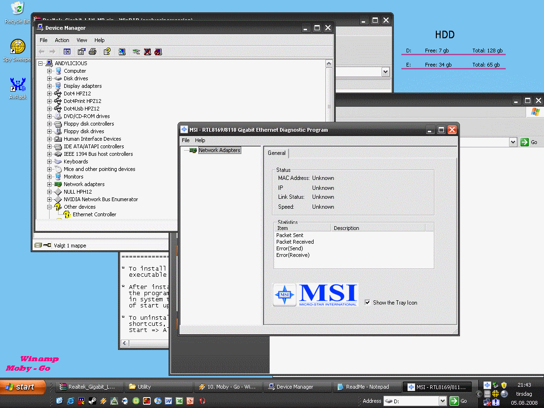Expand the DVD/CD-ROM drives node

(x=49, y=116)
